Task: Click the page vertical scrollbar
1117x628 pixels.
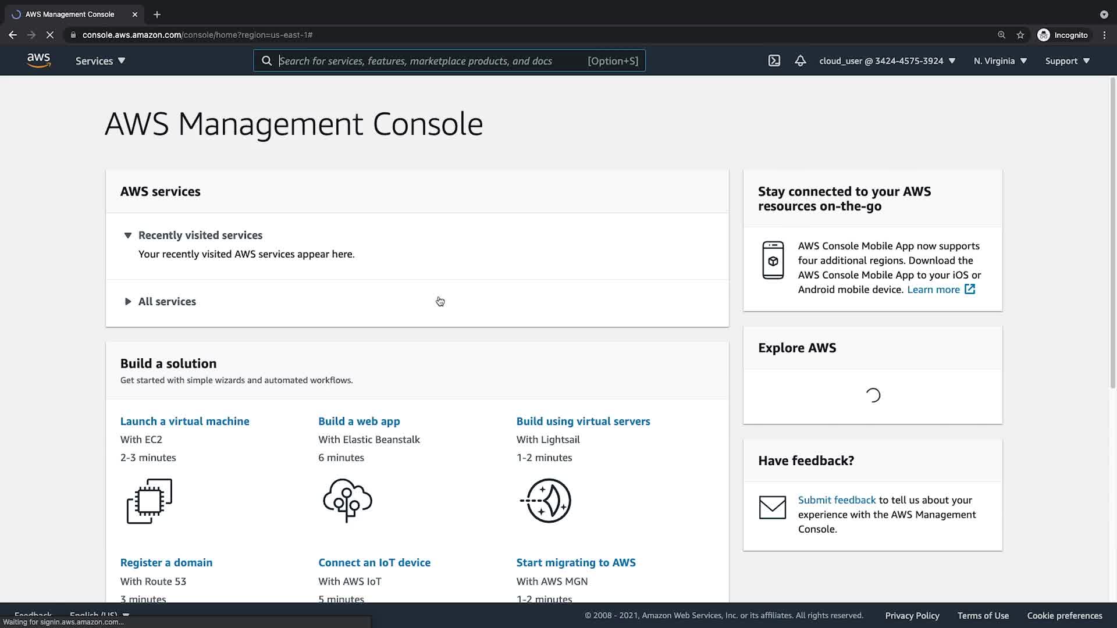Action: [1112, 233]
